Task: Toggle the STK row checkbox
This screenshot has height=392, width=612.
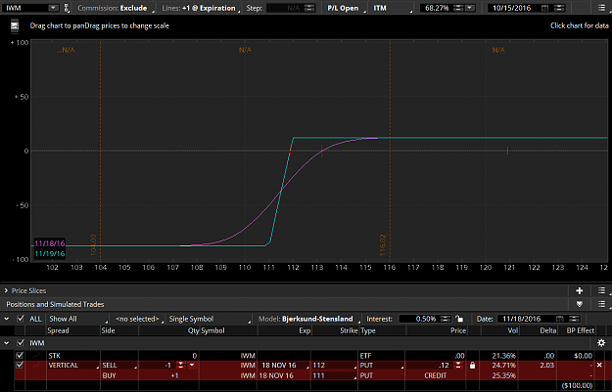Action: click(20, 356)
